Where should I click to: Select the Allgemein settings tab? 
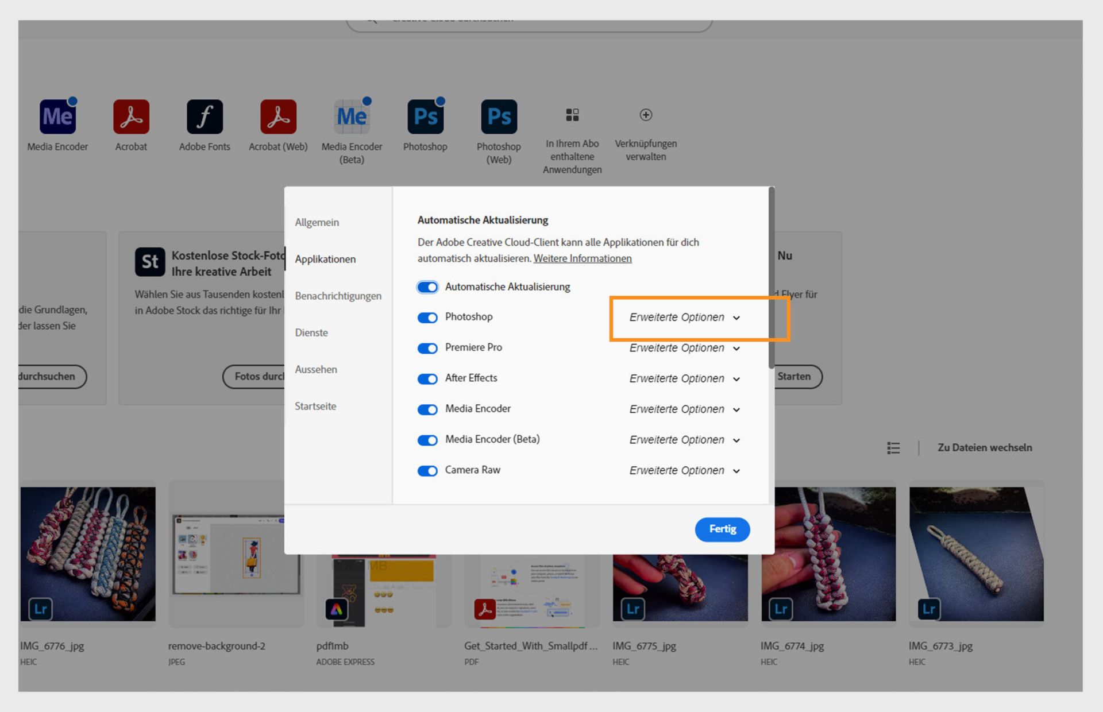[317, 222]
